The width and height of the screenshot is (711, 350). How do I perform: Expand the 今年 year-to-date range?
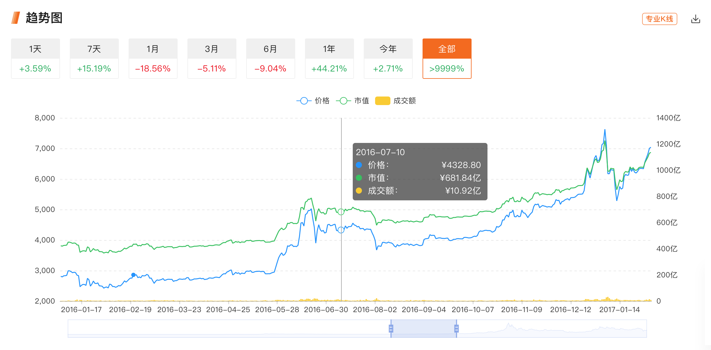pos(388,58)
